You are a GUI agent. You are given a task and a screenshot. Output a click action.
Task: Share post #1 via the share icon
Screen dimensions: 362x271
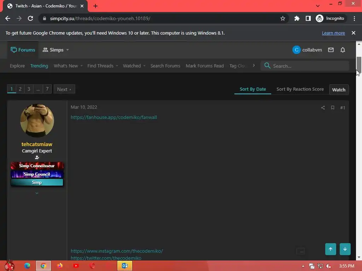coord(323,108)
